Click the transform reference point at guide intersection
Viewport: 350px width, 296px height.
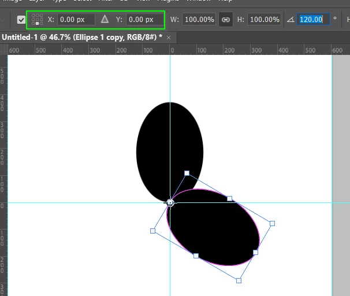coord(170,202)
